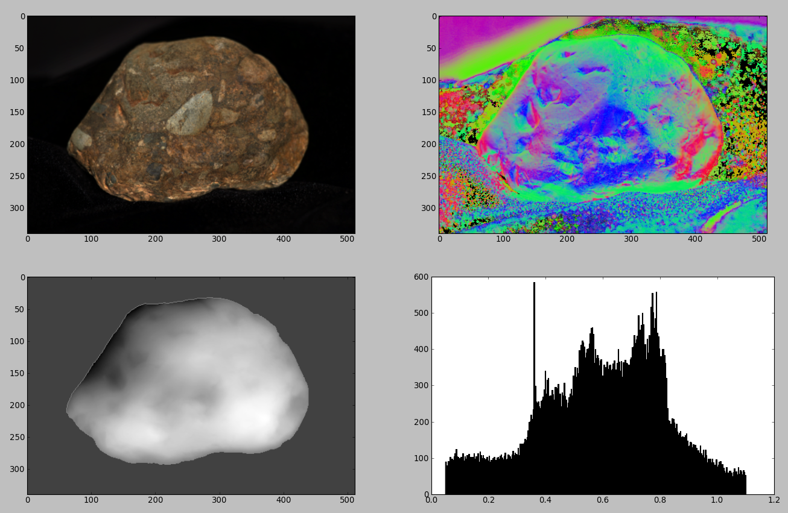Click "50" on the rock photo's y-axis
This screenshot has height=513, width=788.
[x=19, y=48]
